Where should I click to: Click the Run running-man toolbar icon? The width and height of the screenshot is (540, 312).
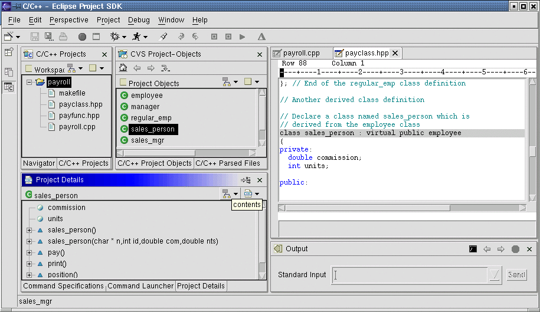coord(136,37)
